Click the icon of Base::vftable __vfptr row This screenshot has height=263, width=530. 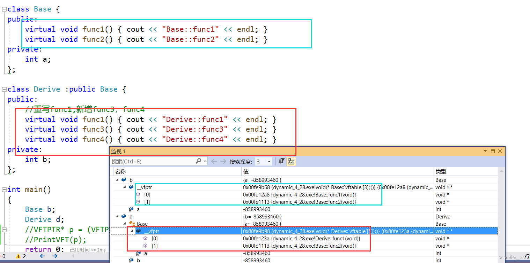[131, 187]
